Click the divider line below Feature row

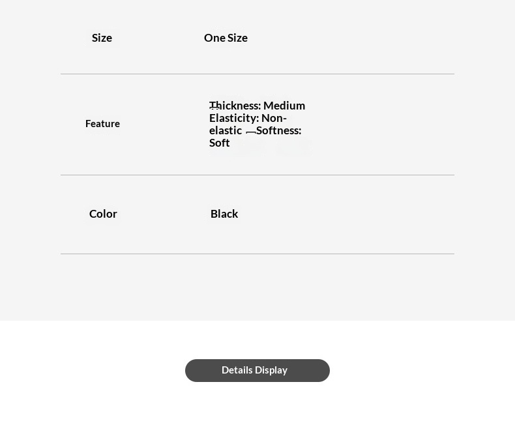[257, 175]
